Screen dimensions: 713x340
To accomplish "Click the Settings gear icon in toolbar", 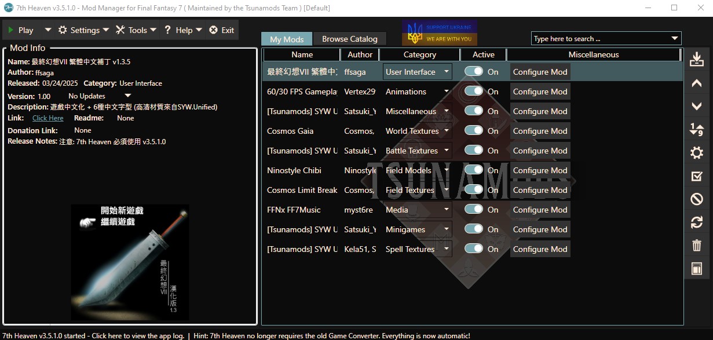I will [x=63, y=30].
